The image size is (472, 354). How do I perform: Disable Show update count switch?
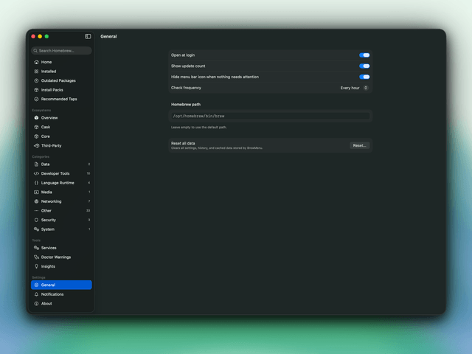click(364, 66)
